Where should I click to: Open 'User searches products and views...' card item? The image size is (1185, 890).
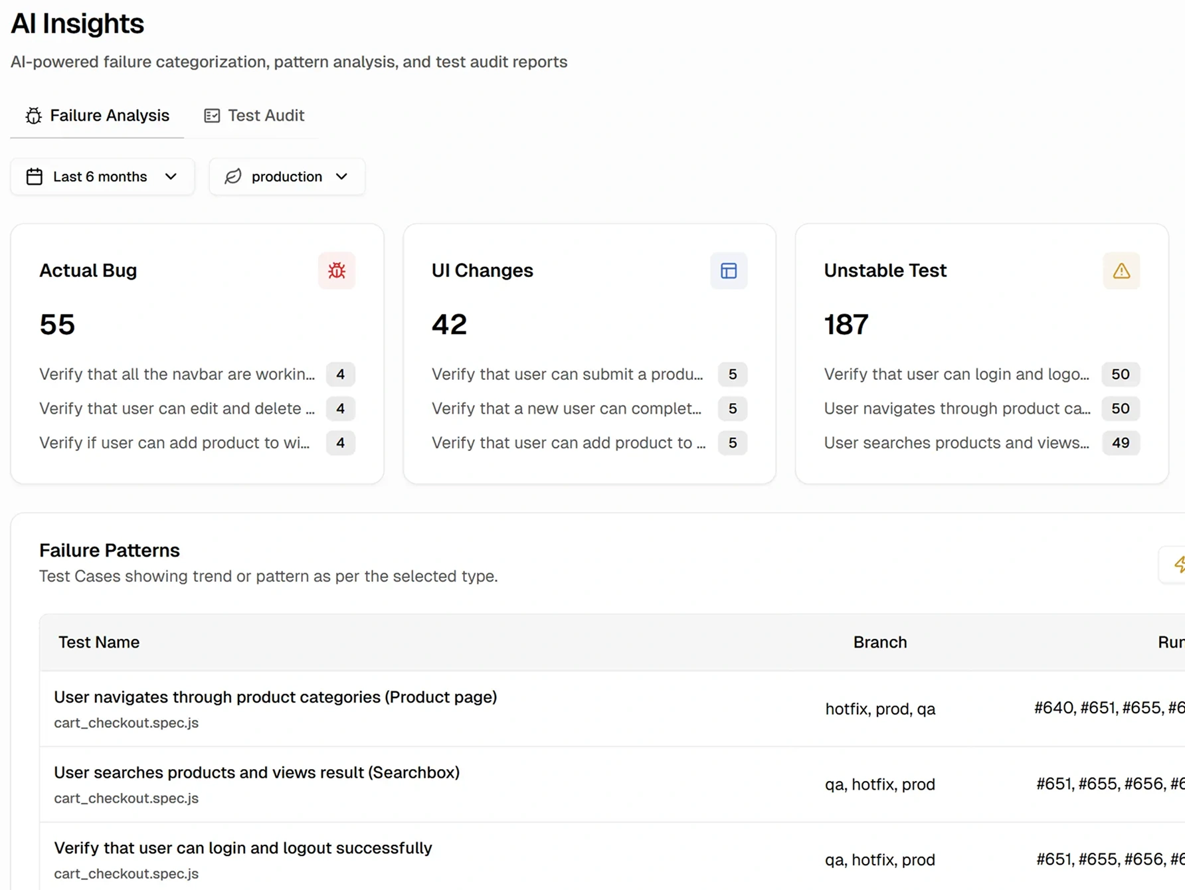(957, 443)
